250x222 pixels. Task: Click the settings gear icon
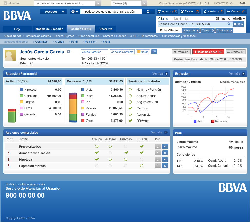click(73, 12)
